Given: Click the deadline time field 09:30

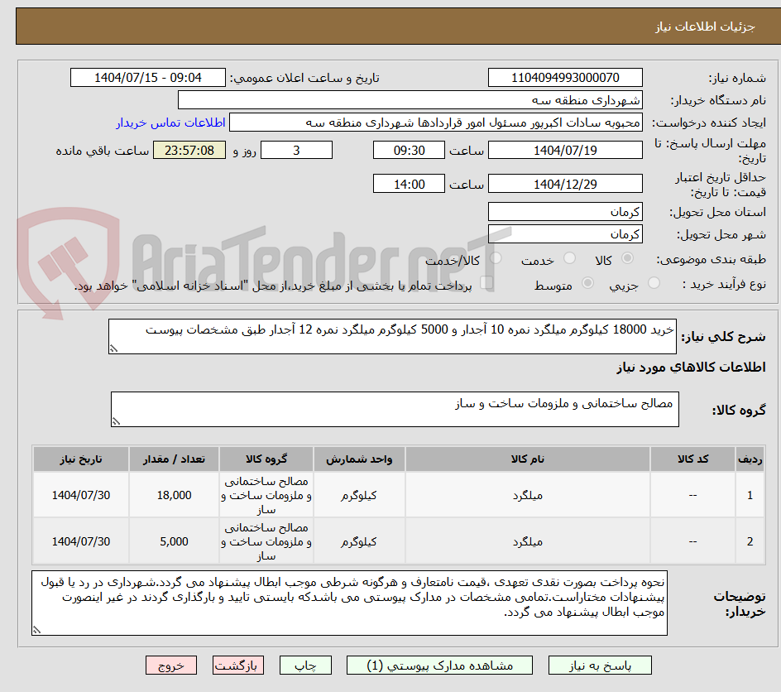Looking at the screenshot, I should pyautogui.click(x=409, y=150).
